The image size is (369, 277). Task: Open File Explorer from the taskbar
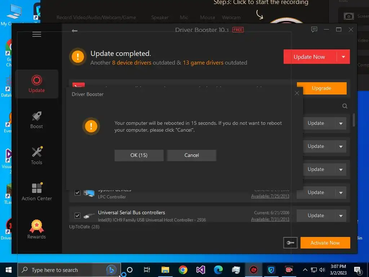pyautogui.click(x=165, y=270)
